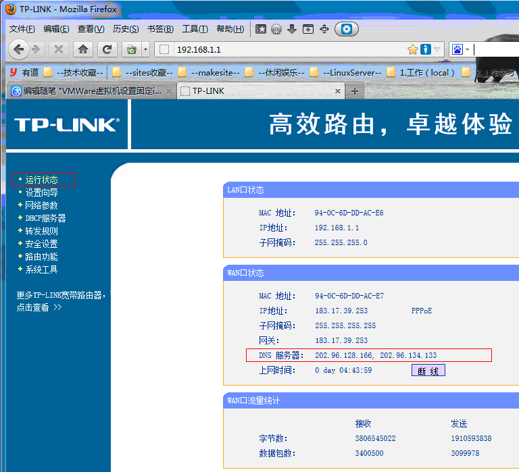Click the PPPoE connection type text
This screenshot has width=519, height=472.
point(422,311)
